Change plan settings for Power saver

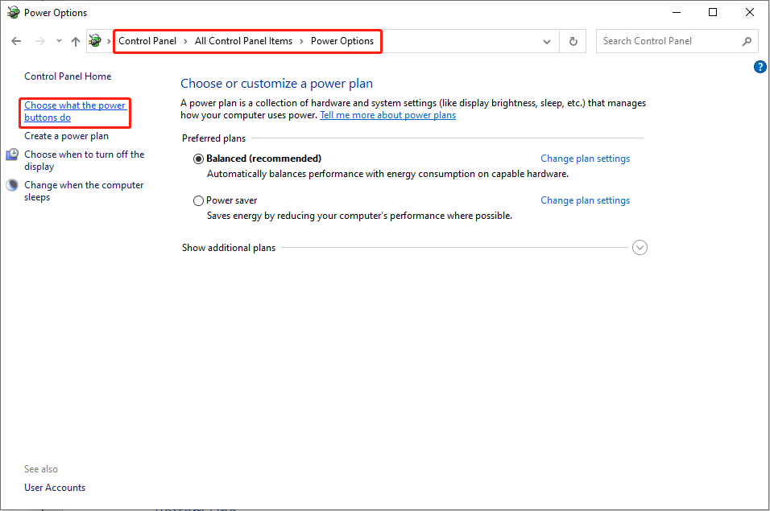click(x=585, y=200)
